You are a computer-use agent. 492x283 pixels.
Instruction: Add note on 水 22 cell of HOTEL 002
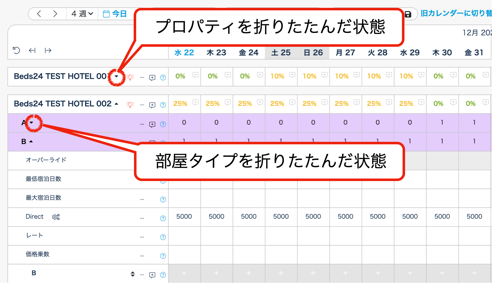[x=195, y=102]
